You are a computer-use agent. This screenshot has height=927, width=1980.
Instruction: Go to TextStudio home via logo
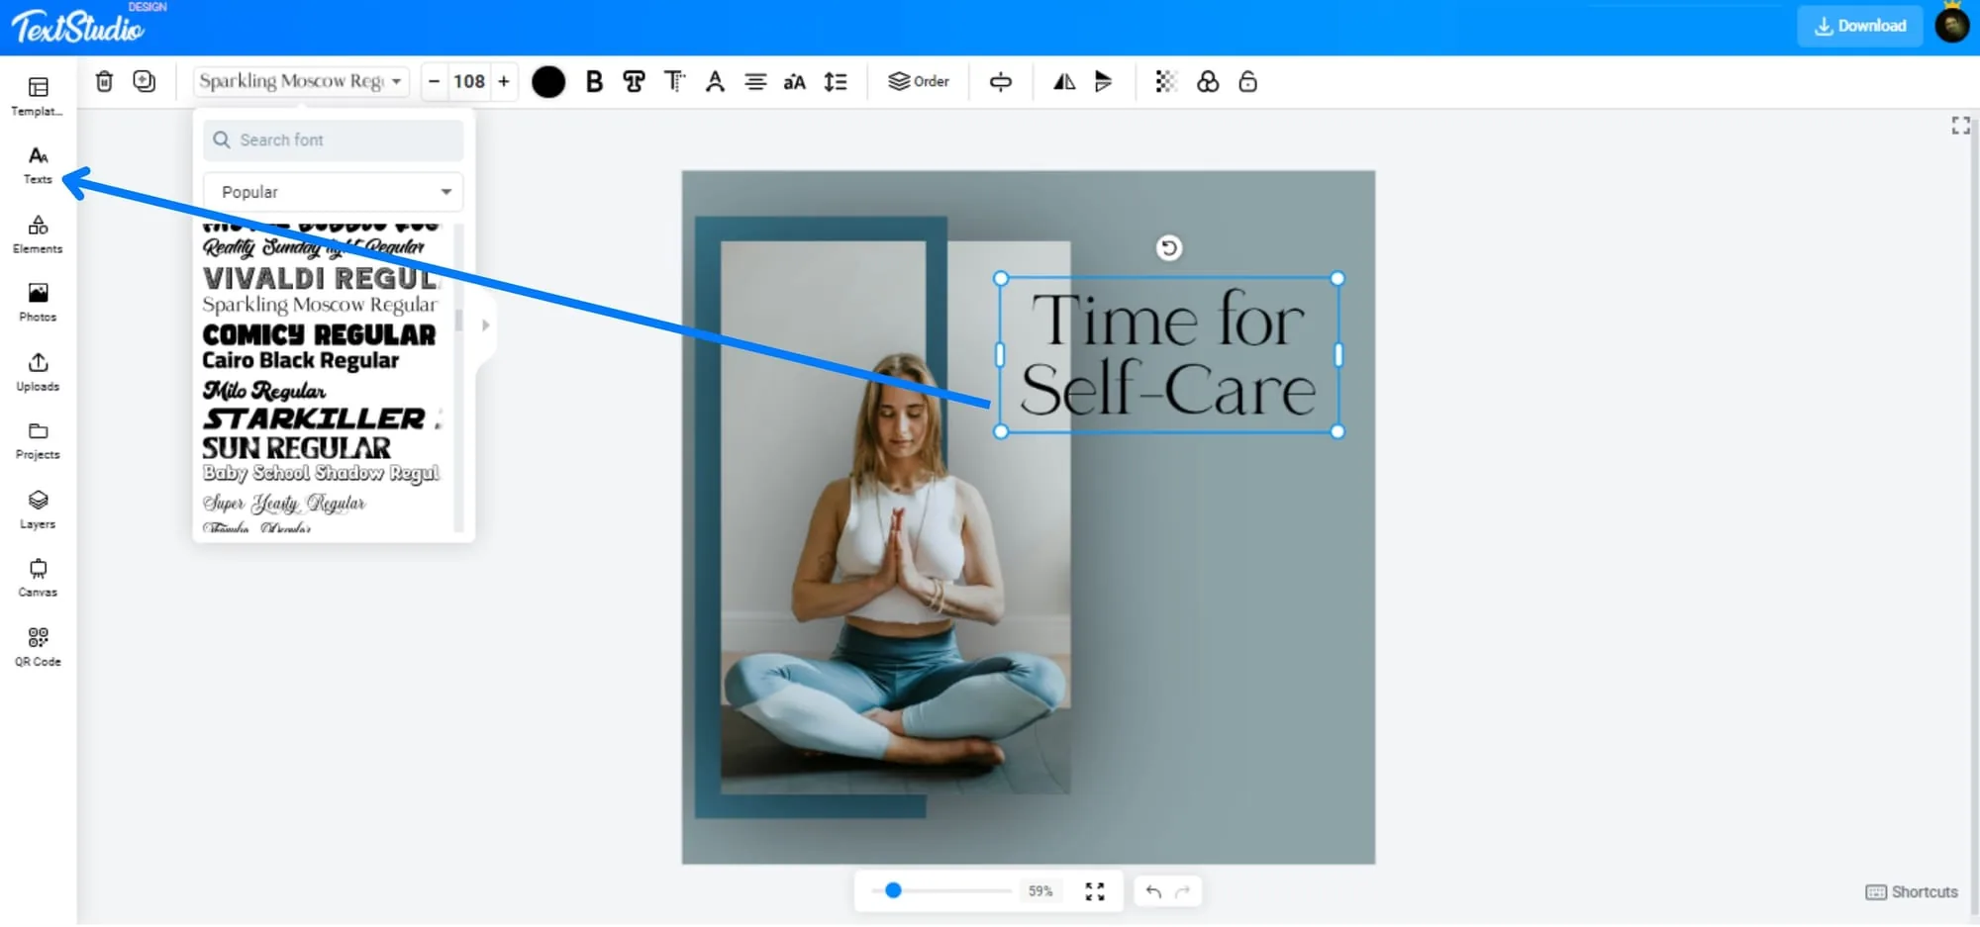[x=78, y=26]
